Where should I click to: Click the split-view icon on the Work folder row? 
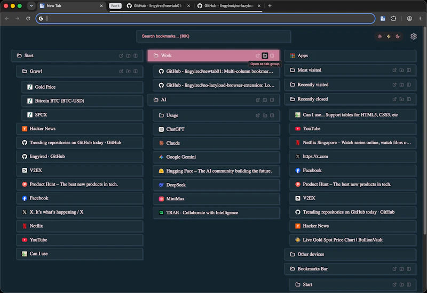[272, 56]
